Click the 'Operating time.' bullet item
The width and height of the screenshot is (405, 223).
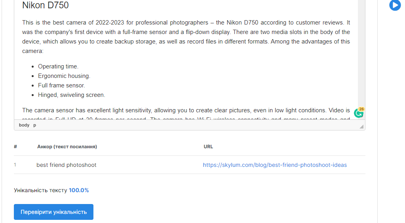[x=58, y=66]
